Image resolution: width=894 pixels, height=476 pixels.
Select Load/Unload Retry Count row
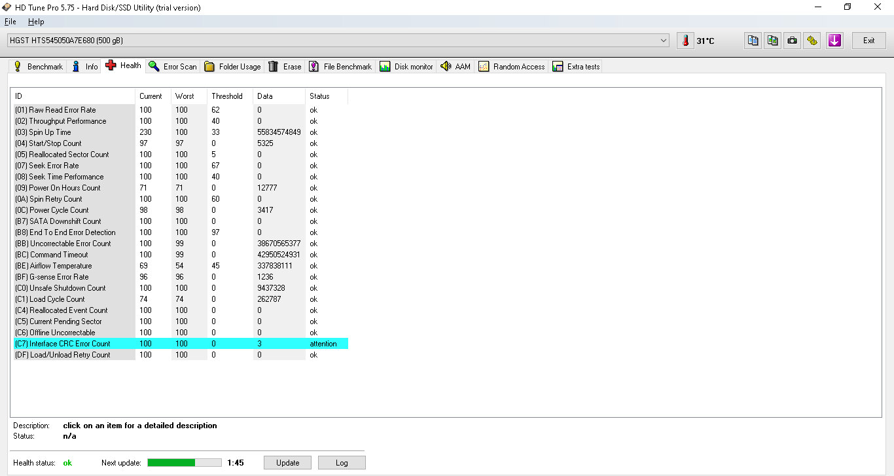tap(181, 355)
